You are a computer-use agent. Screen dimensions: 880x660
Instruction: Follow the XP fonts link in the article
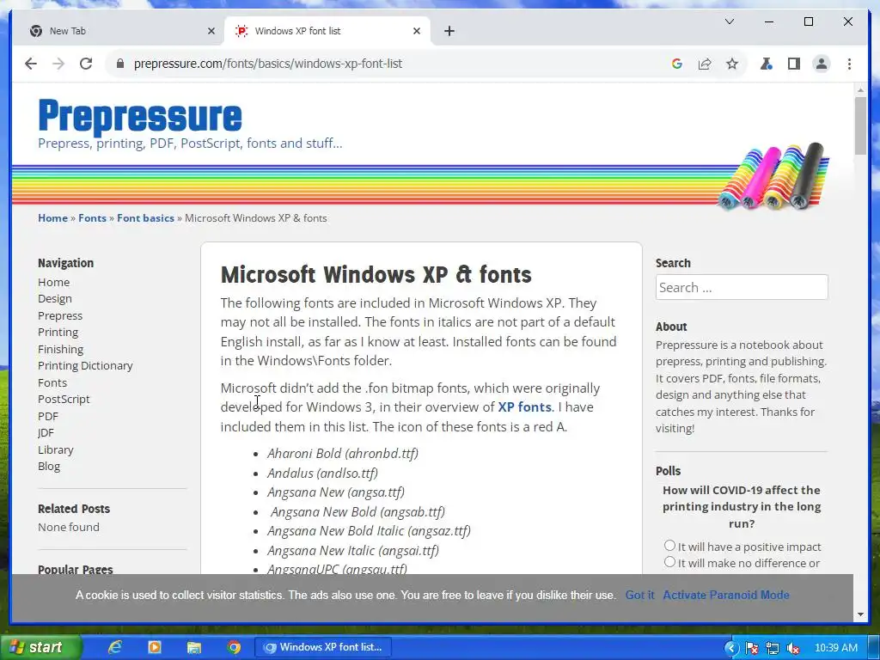(524, 406)
